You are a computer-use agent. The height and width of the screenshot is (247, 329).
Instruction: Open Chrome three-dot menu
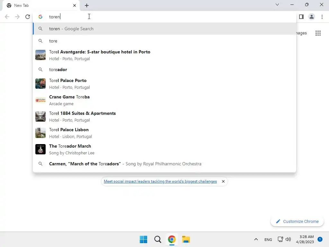[x=322, y=17]
